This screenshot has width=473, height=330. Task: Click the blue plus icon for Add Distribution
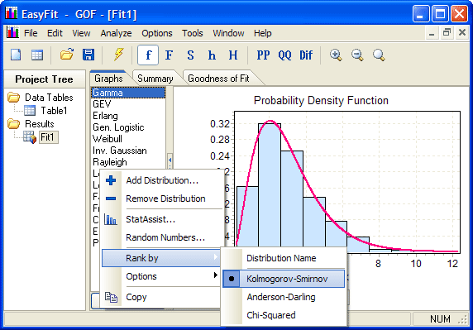pos(111,180)
